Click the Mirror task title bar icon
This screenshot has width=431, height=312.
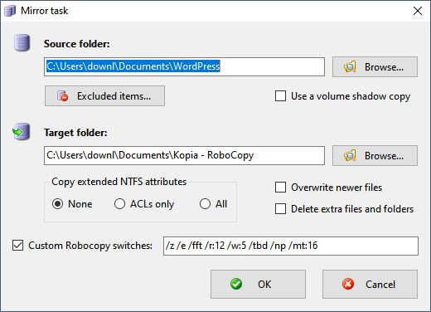pos(10,11)
